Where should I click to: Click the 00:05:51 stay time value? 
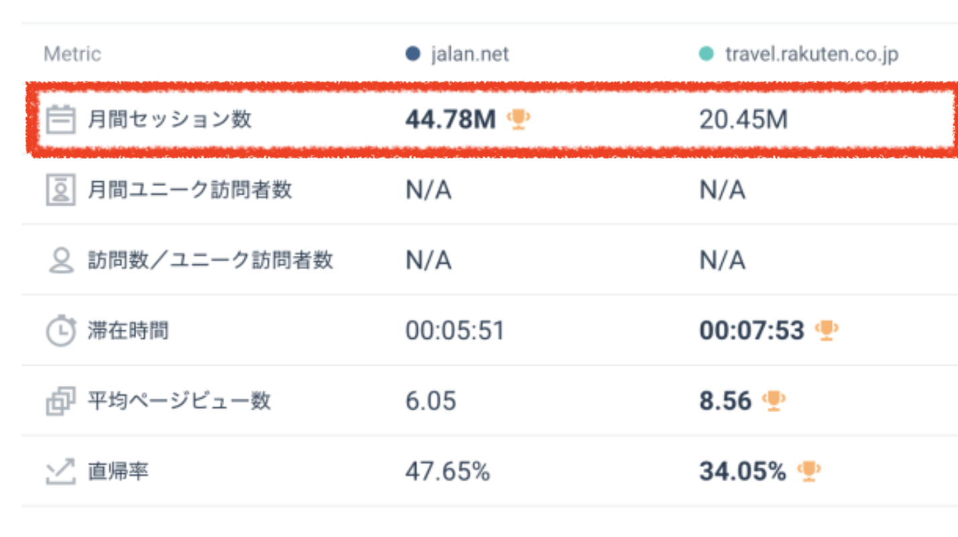coord(455,331)
